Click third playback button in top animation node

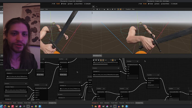(99, 60)
